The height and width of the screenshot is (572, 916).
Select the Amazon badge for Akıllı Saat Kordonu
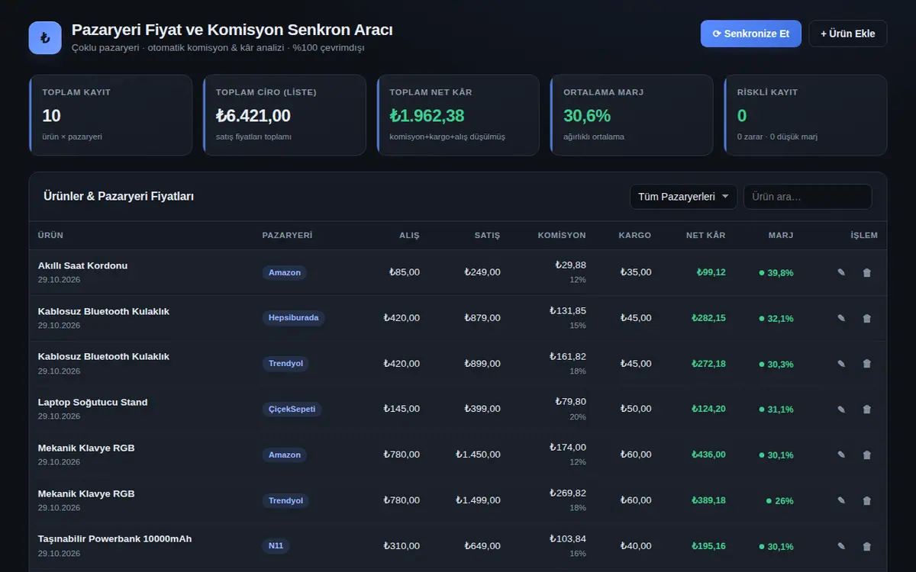(284, 272)
